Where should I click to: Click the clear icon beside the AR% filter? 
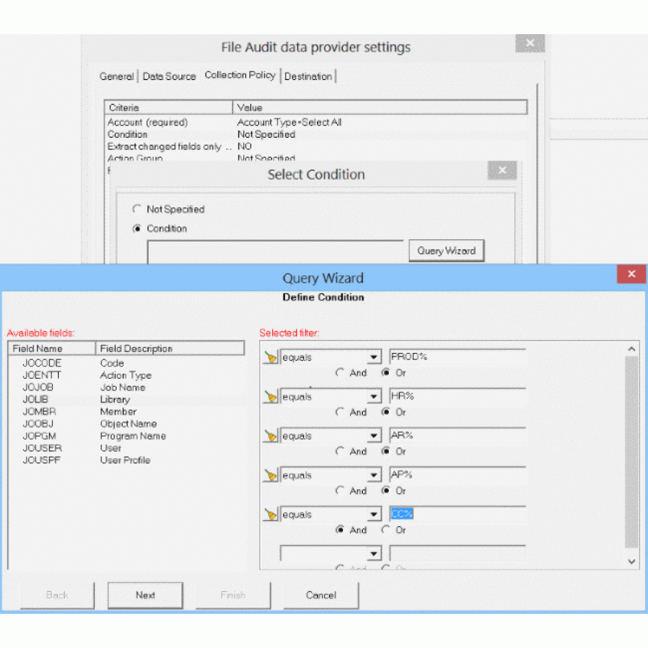click(x=270, y=437)
